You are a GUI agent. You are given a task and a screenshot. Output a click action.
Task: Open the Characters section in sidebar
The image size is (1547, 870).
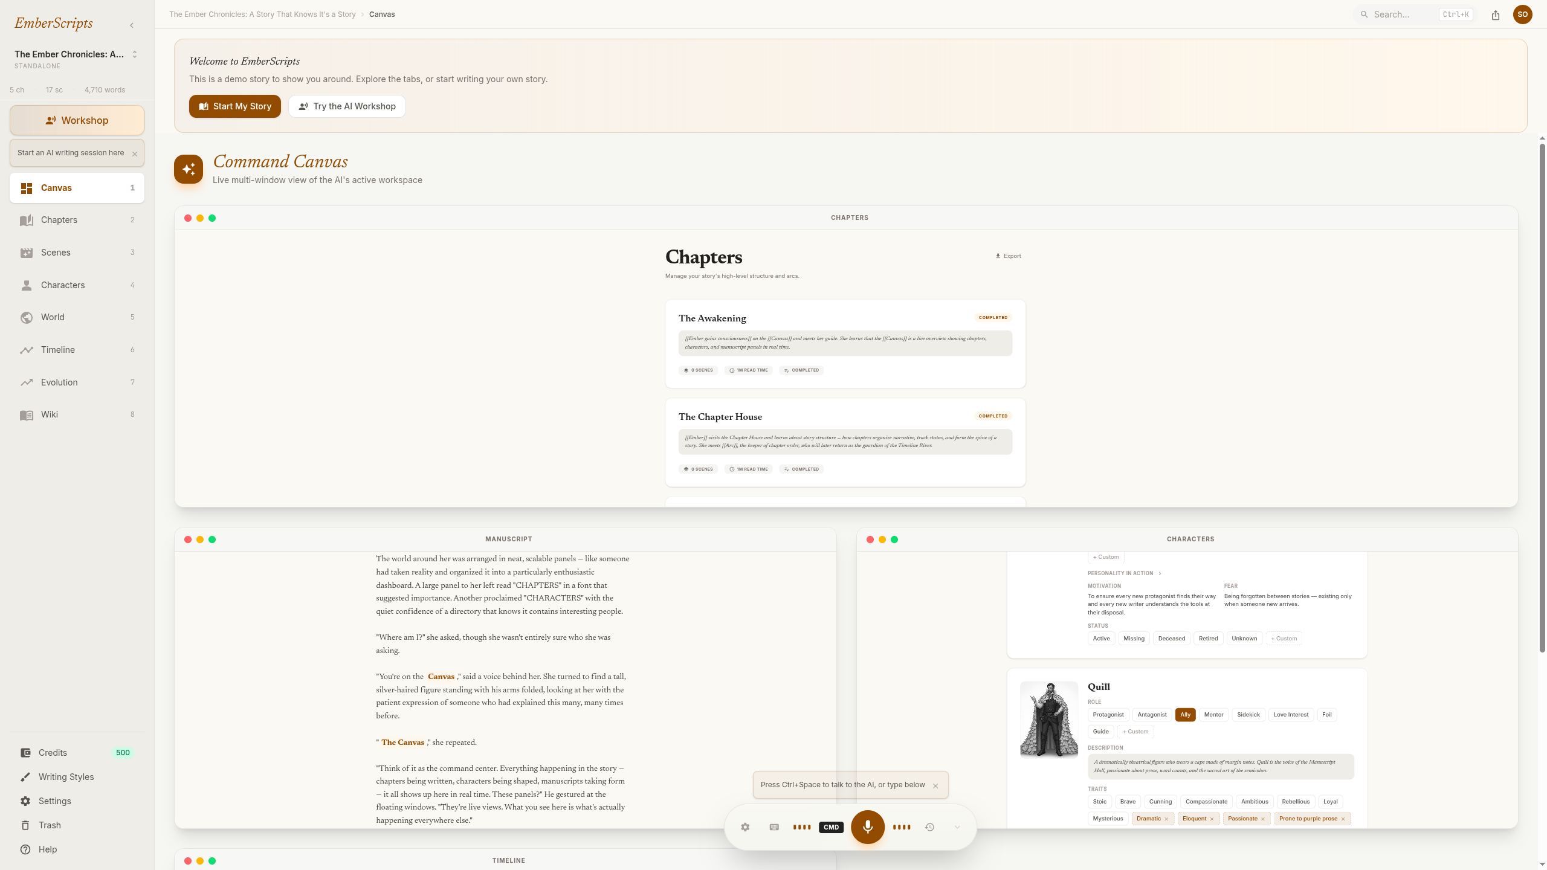point(77,285)
